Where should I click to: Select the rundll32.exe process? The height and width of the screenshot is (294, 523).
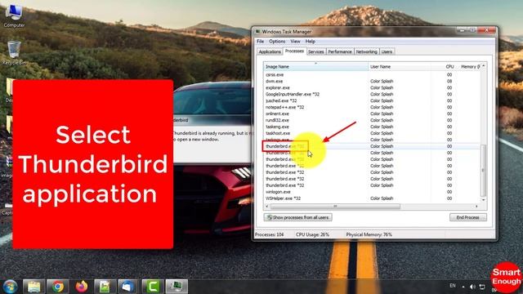tap(372, 120)
